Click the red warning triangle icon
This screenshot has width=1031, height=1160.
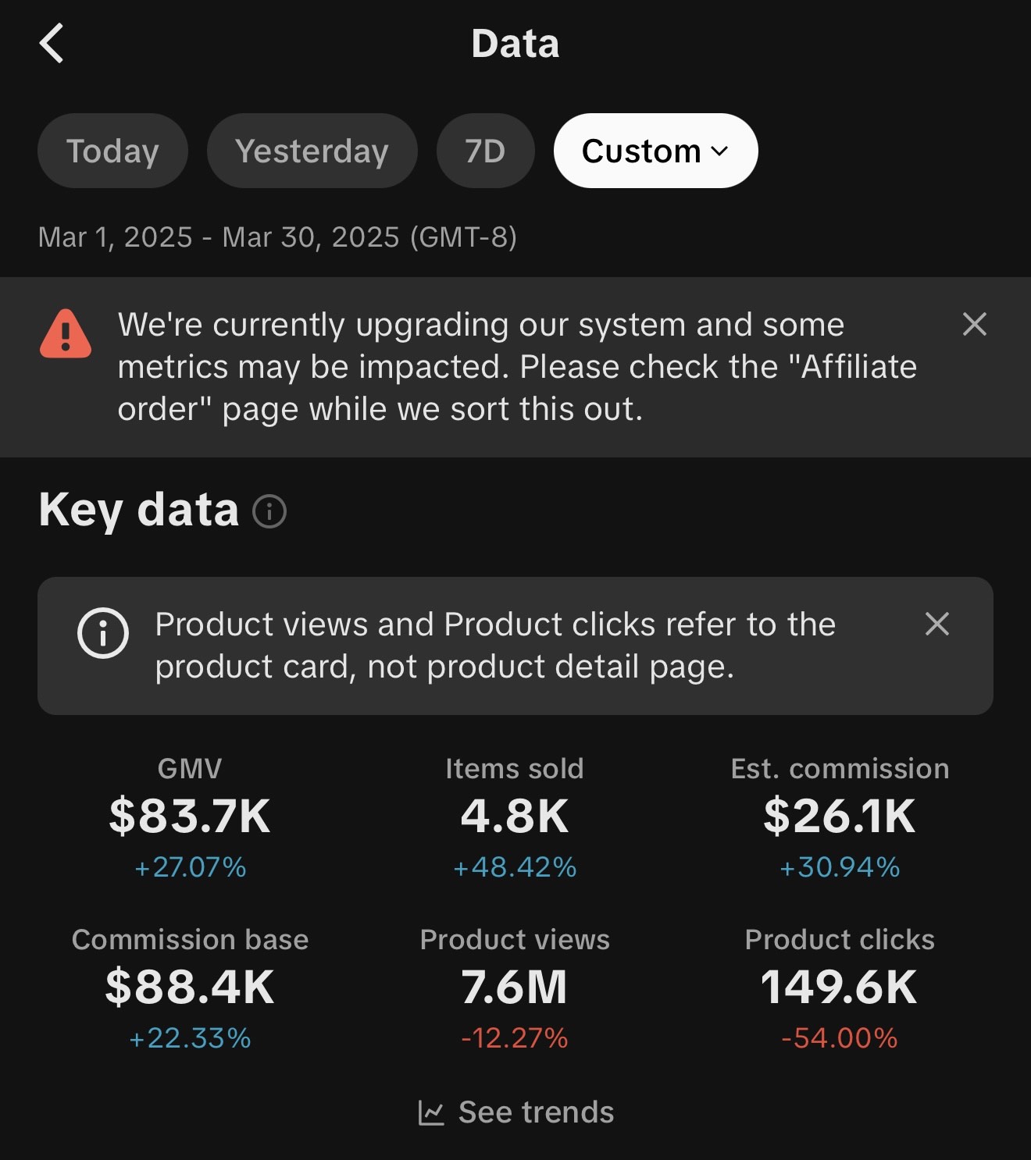66,333
